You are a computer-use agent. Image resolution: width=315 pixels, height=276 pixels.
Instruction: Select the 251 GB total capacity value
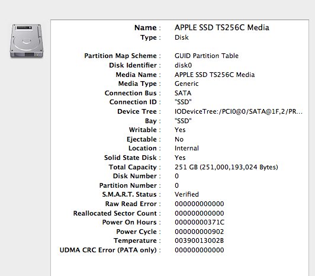226,167
